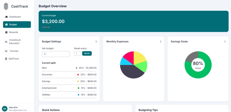The height and width of the screenshot is (112, 231).
Task: Click the Dashboard home icon
Action: click(x=6, y=17)
